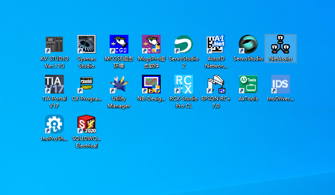Select the green AxTools shortcut
The height and width of the screenshot is (195, 335).
coord(248,84)
